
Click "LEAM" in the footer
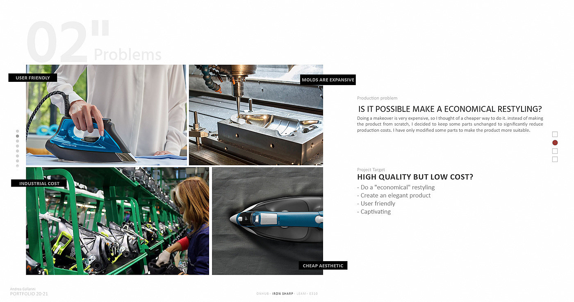[x=301, y=294]
